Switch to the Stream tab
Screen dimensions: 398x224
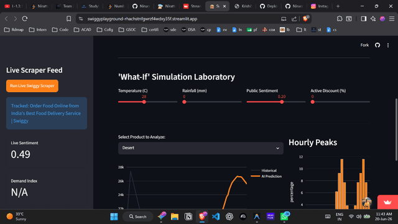[192, 6]
